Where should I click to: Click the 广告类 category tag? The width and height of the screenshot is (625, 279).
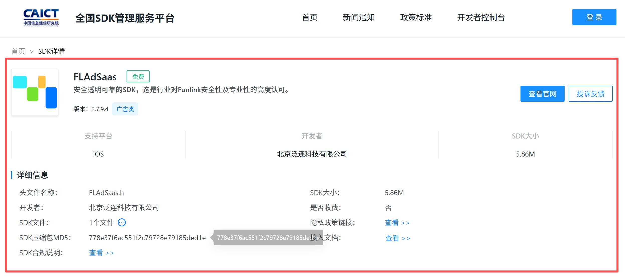pos(125,109)
